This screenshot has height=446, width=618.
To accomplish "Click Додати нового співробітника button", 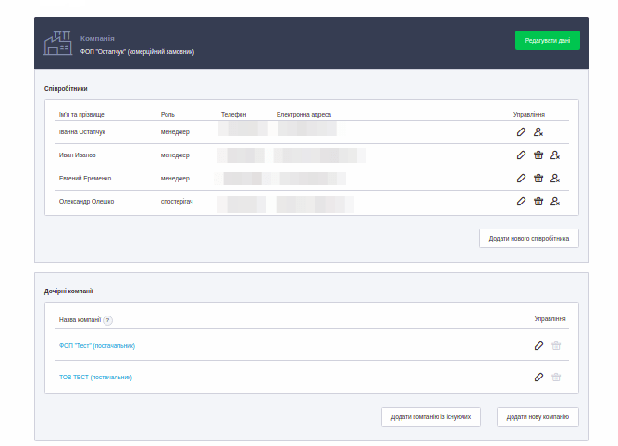I will (528, 239).
